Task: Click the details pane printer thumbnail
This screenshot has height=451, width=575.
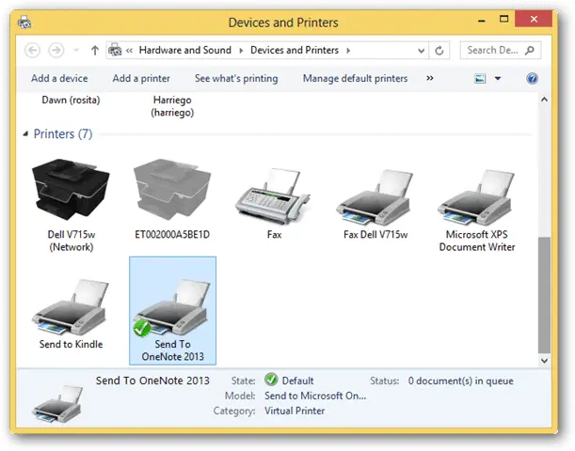Action: 57,403
